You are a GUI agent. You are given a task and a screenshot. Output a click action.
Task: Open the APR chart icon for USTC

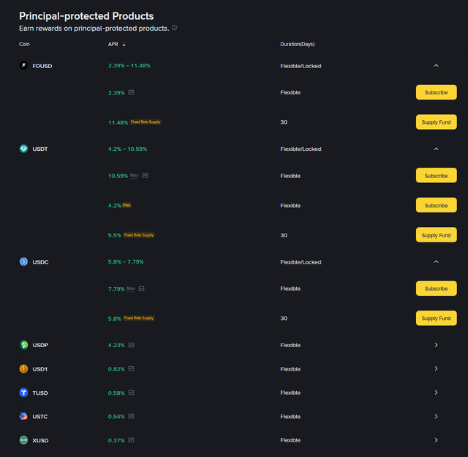[131, 417]
